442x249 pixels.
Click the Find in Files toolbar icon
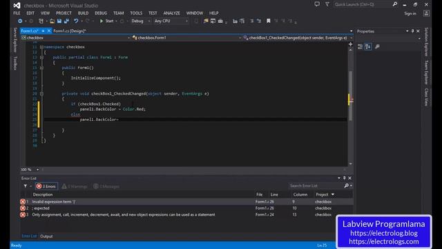206,21
